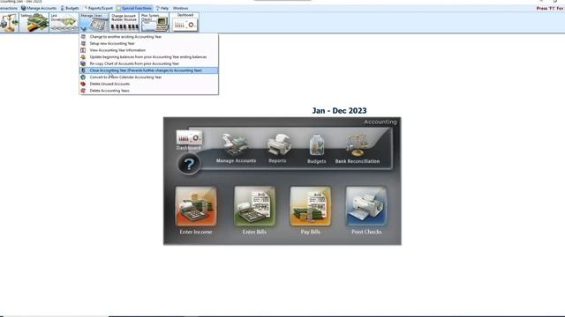
Task: Click the Enter Bills tile
Action: pyautogui.click(x=254, y=210)
